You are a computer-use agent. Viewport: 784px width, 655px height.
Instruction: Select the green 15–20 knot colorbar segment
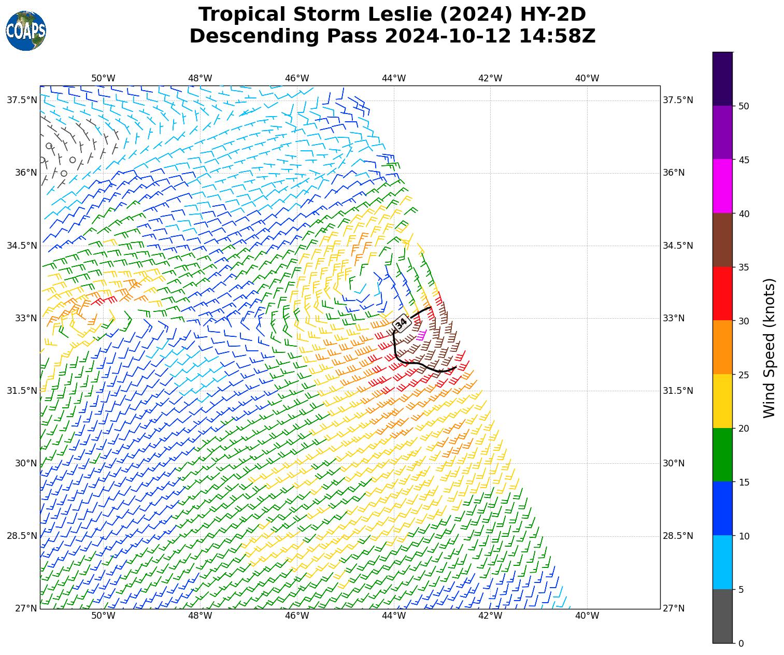tap(722, 454)
